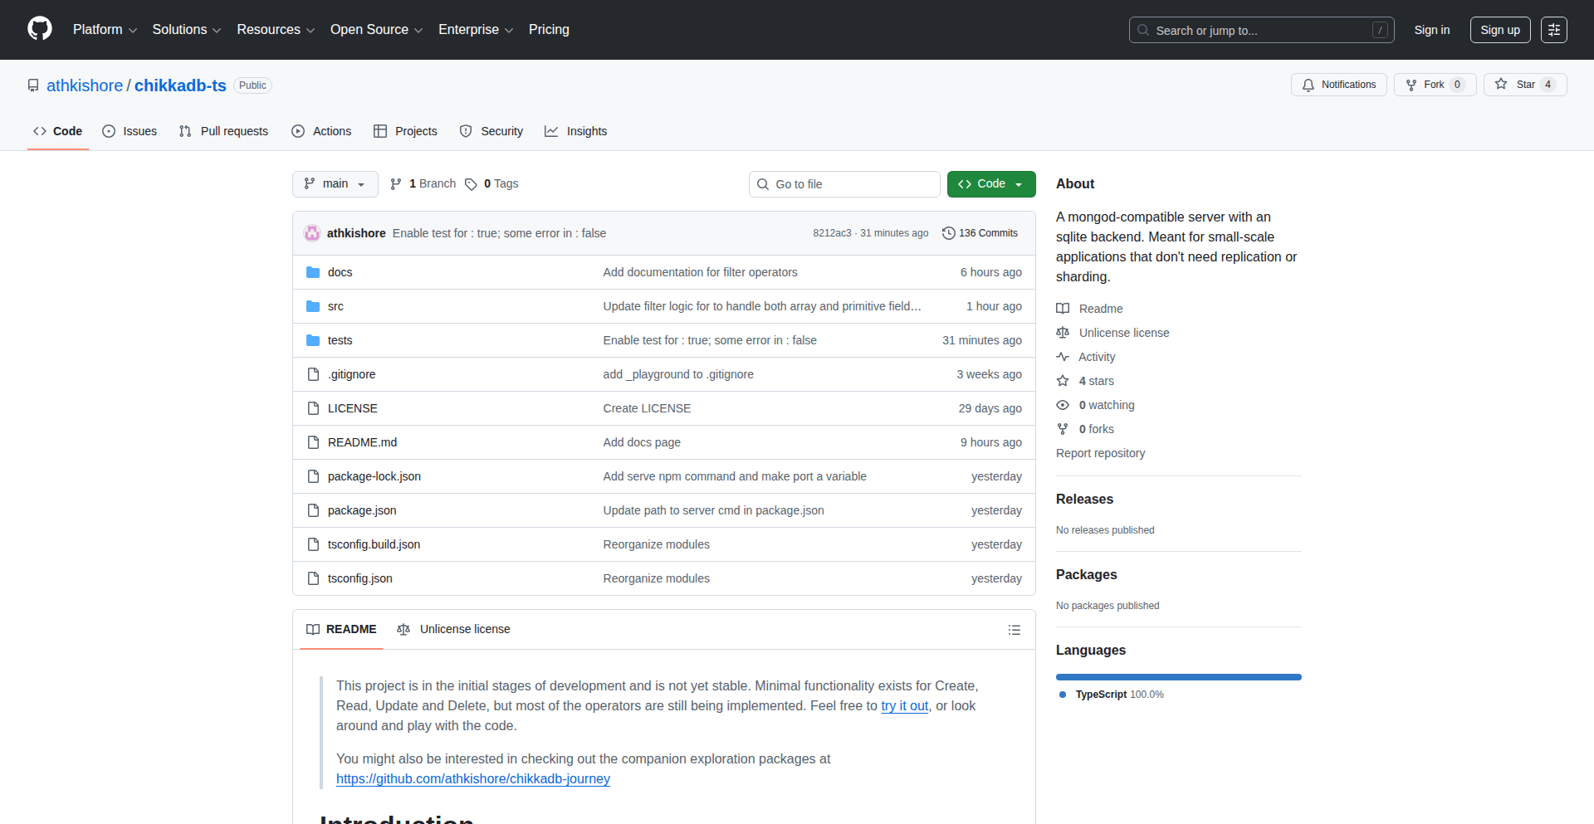1594x824 pixels.
Task: Click the TypeScript 100% language bar
Action: (x=1177, y=676)
